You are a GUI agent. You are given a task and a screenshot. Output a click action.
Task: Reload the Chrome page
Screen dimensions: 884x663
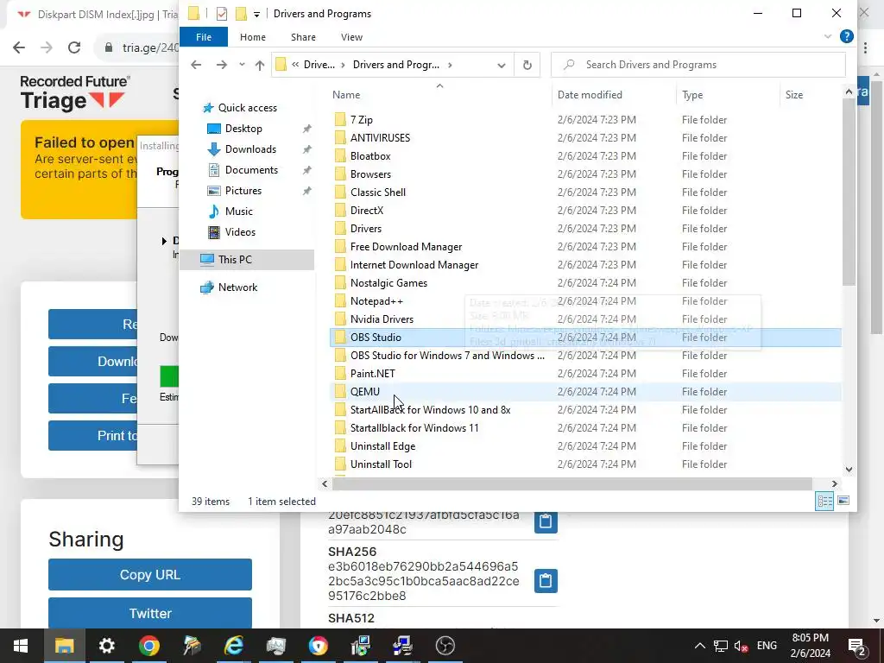74,47
